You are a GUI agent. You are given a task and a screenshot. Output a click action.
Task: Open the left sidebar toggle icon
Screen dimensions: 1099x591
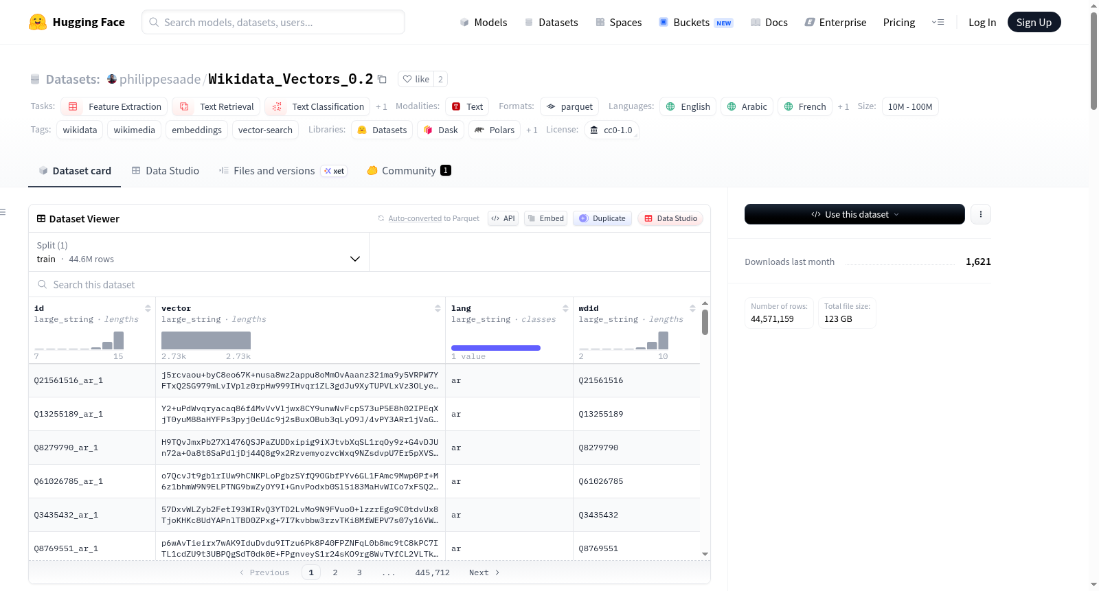point(3,212)
